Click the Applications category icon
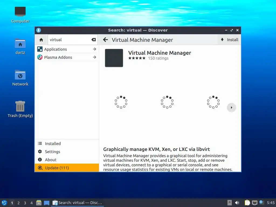This screenshot has width=276, height=207. (x=40, y=49)
